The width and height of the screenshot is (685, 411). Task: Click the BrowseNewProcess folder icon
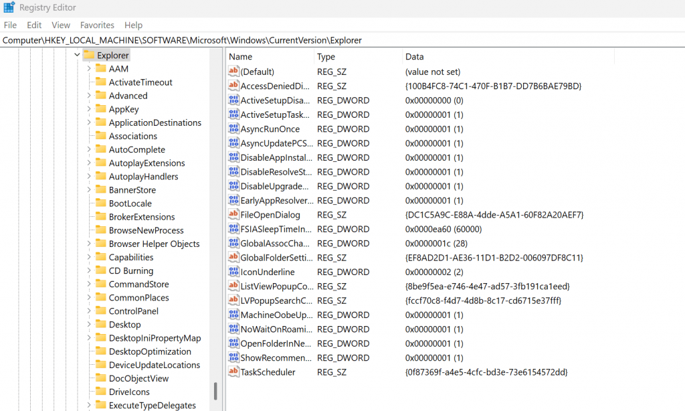click(101, 230)
